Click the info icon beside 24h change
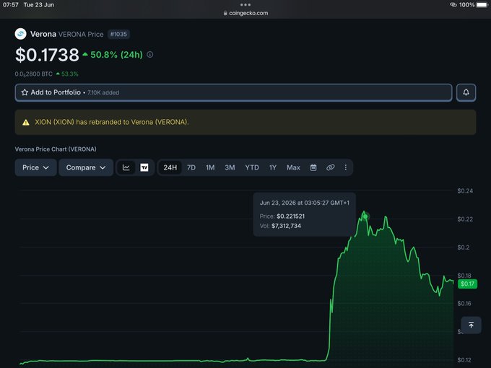The height and width of the screenshot is (368, 491). click(x=150, y=54)
